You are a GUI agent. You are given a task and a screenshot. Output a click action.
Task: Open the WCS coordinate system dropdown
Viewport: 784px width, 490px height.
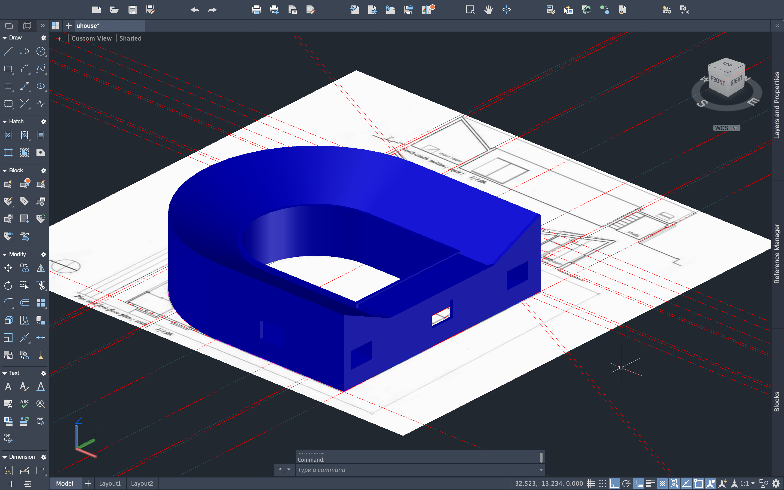726,128
